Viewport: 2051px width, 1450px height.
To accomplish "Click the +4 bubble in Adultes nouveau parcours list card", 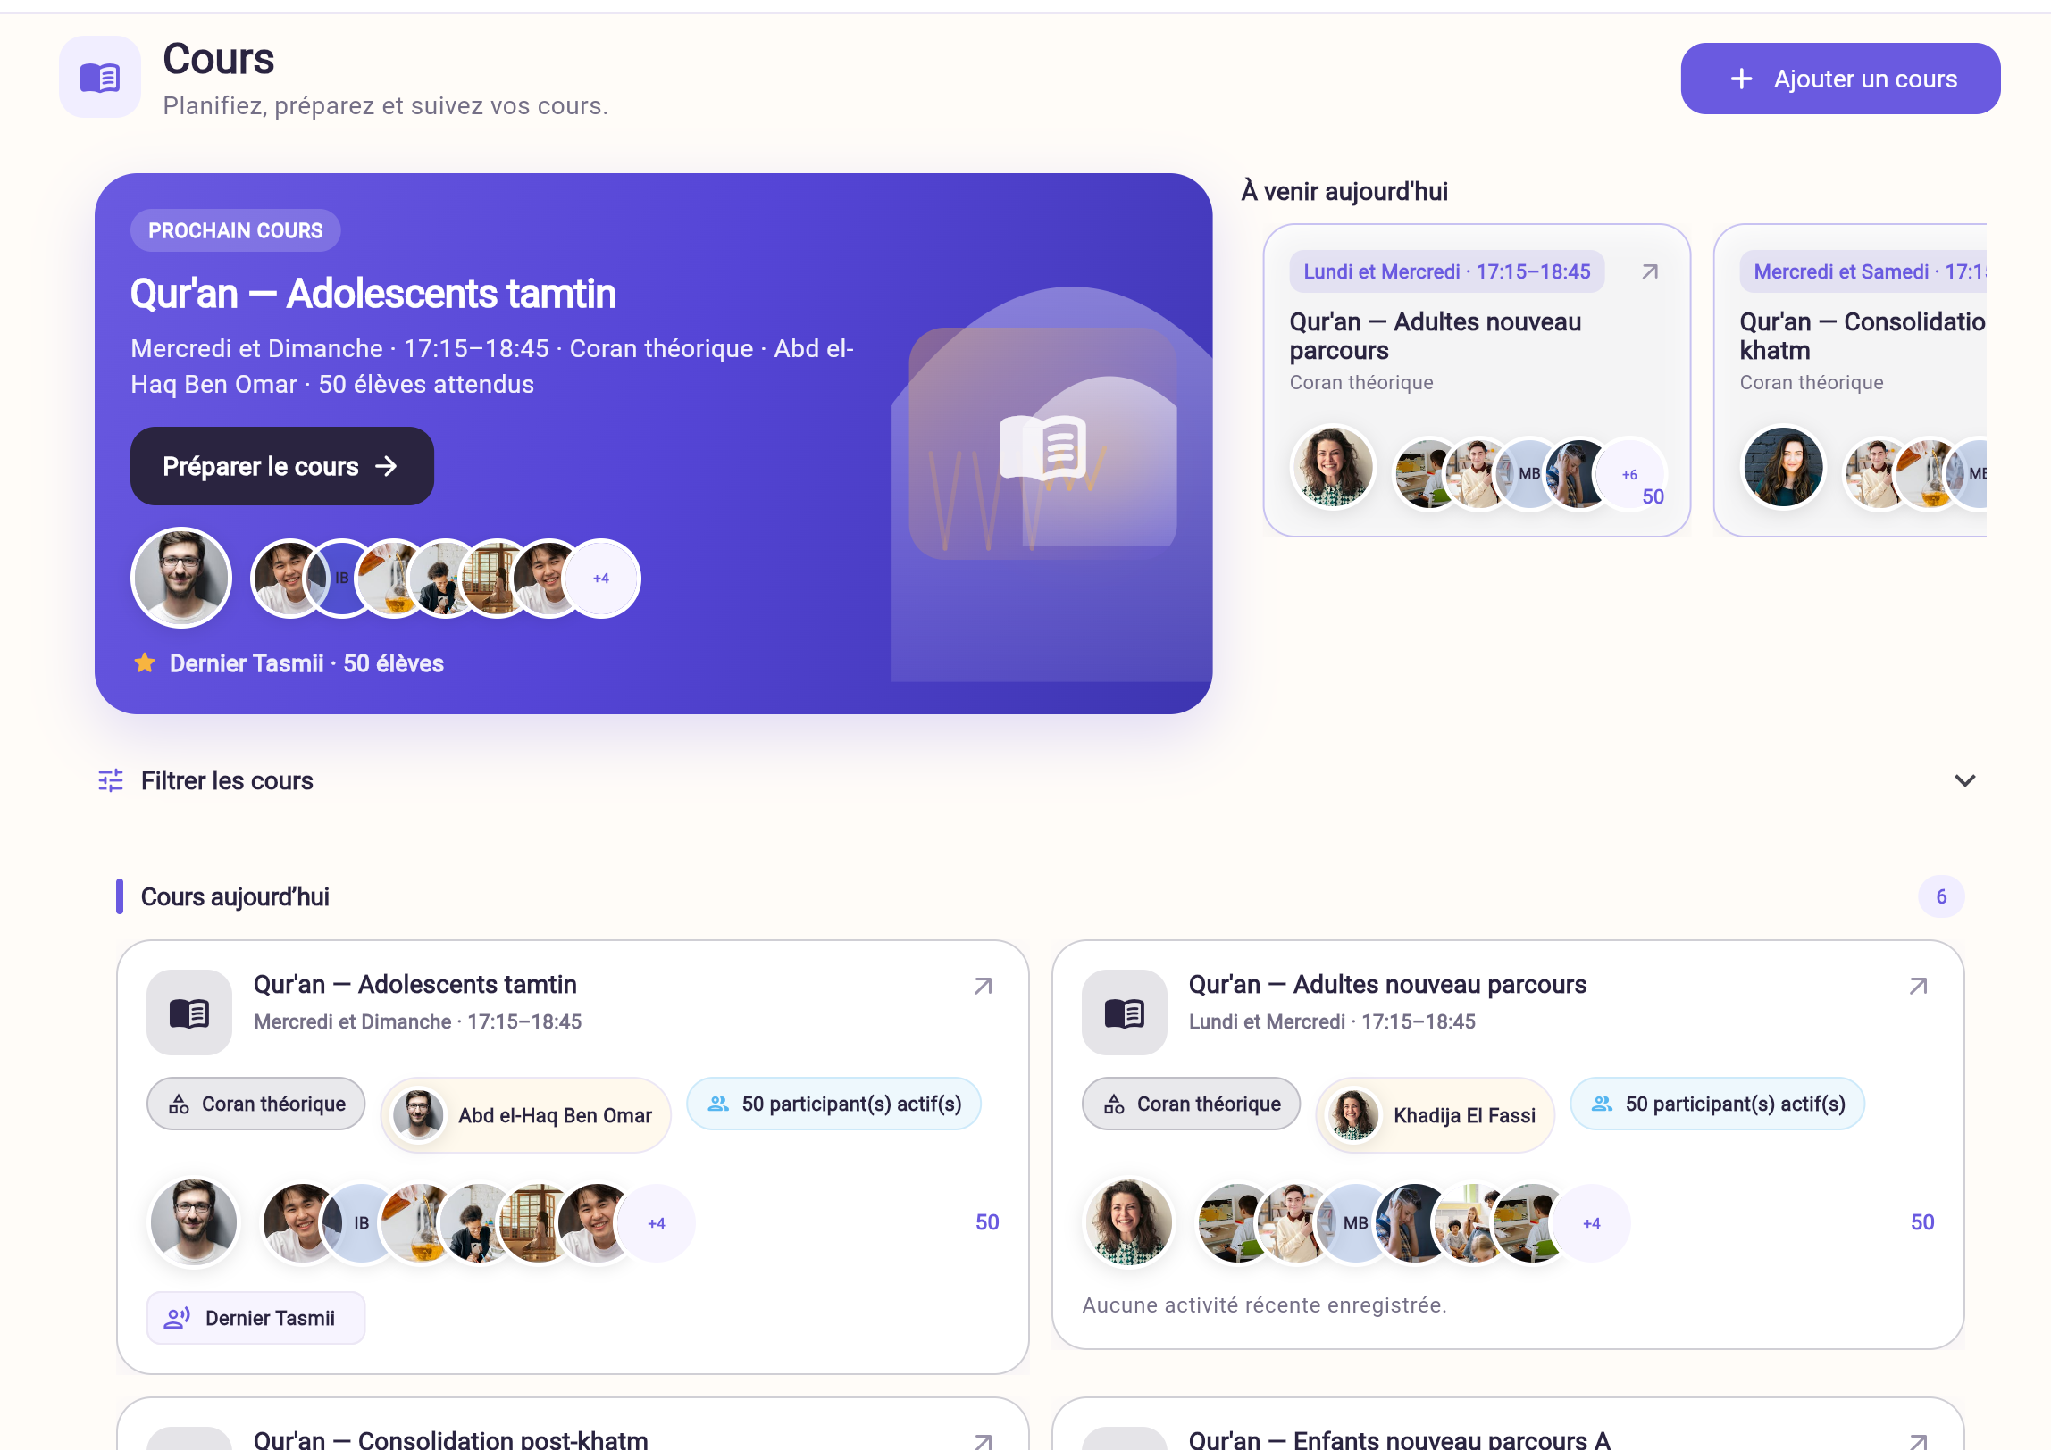I will 1591,1223.
